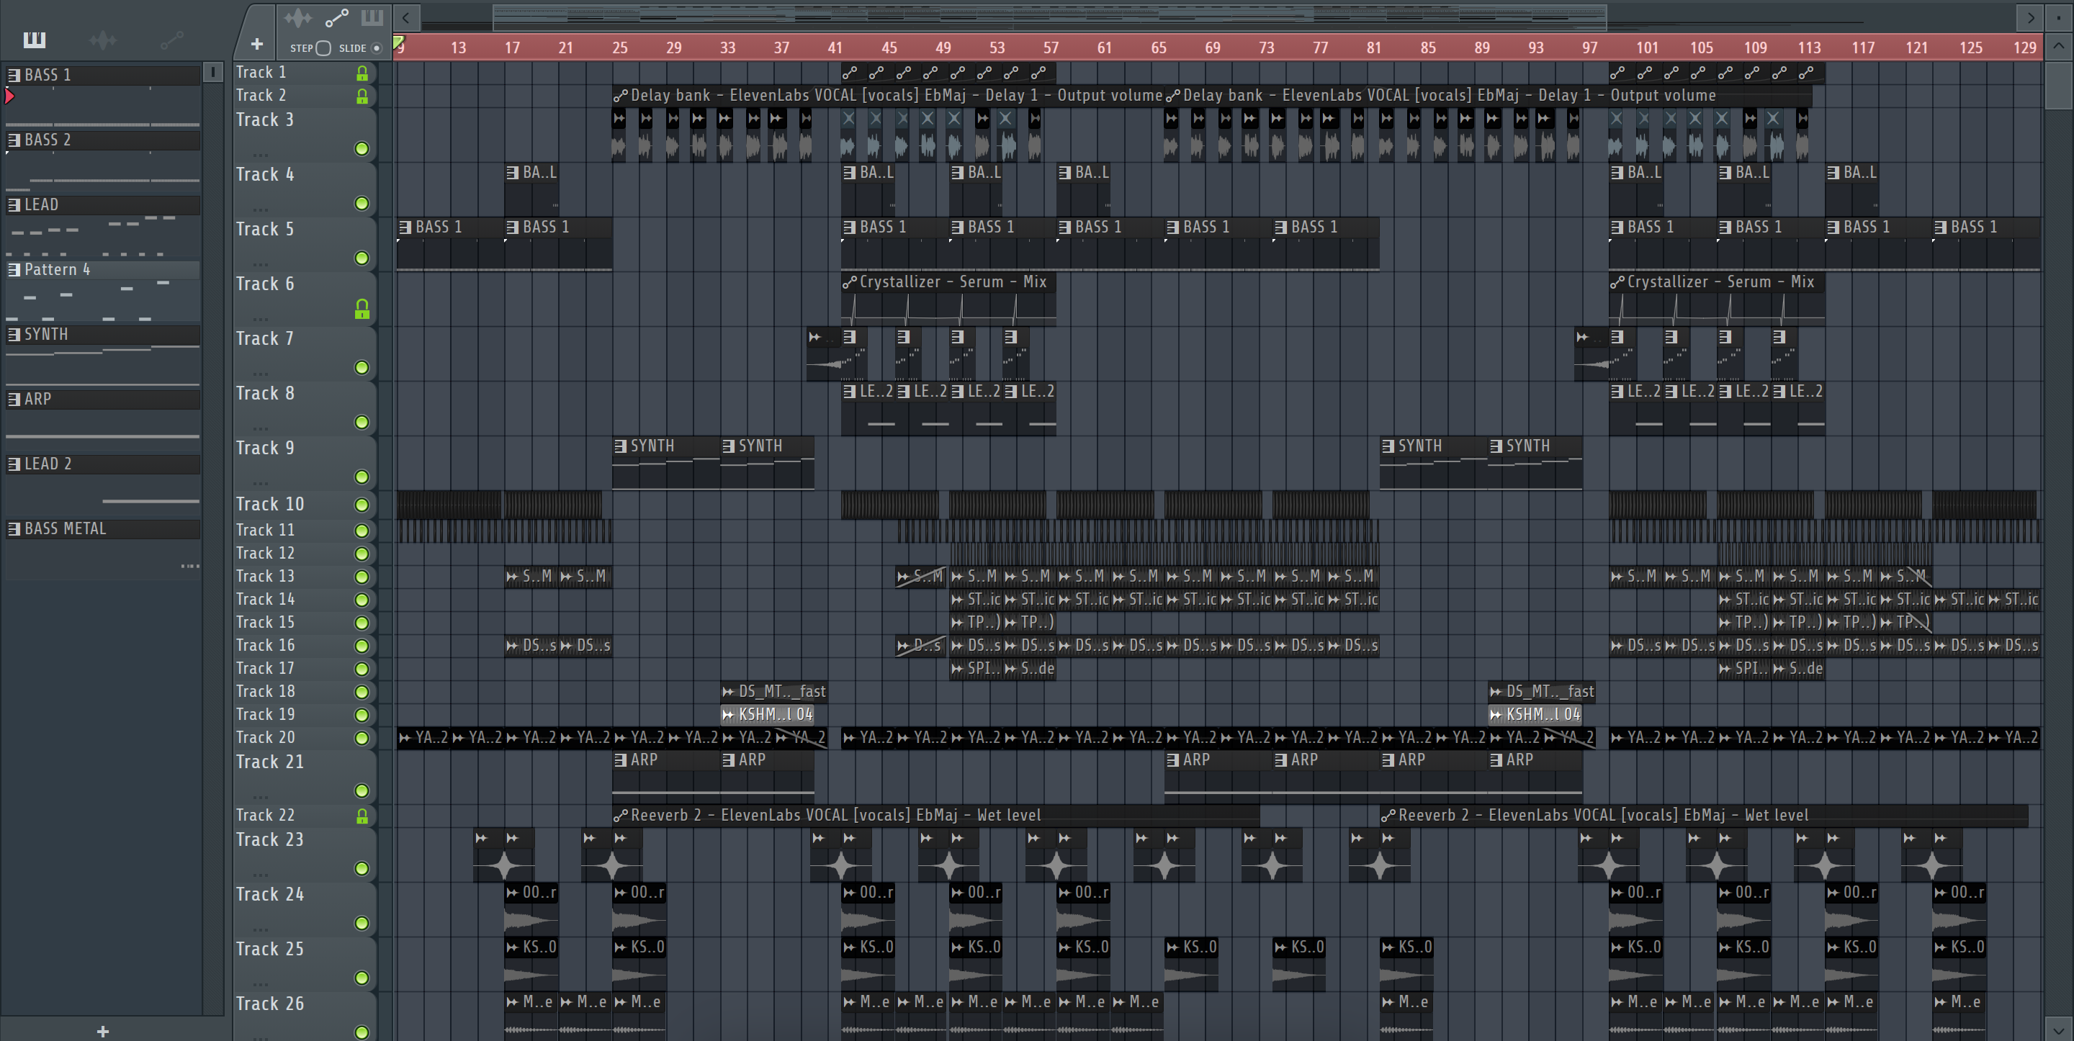
Task: Click the red playhead marker in BASS 1 preview
Action: pyautogui.click(x=9, y=96)
